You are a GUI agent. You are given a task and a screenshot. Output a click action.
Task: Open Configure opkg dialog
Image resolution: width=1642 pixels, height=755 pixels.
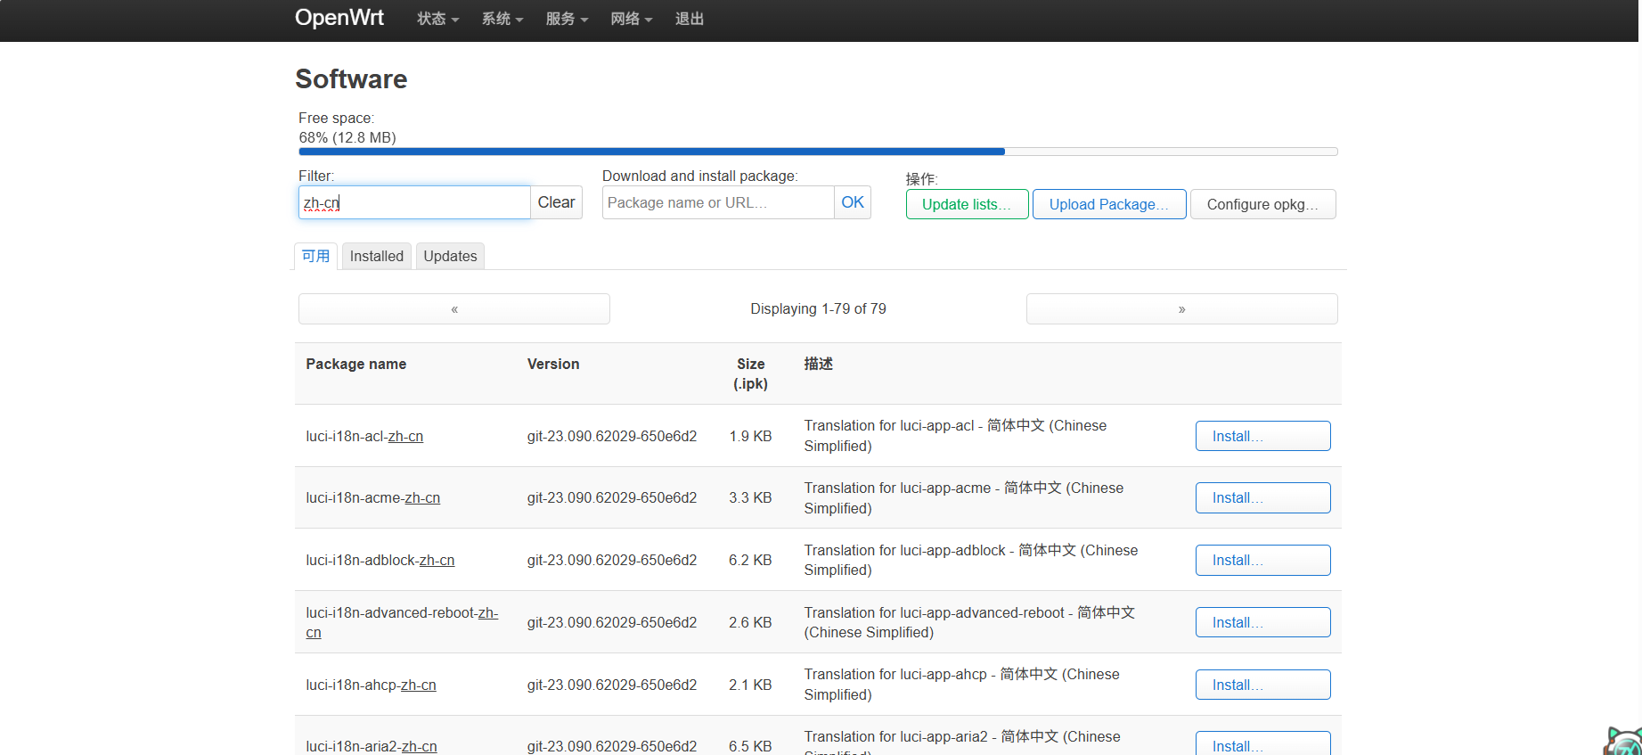pyautogui.click(x=1262, y=204)
